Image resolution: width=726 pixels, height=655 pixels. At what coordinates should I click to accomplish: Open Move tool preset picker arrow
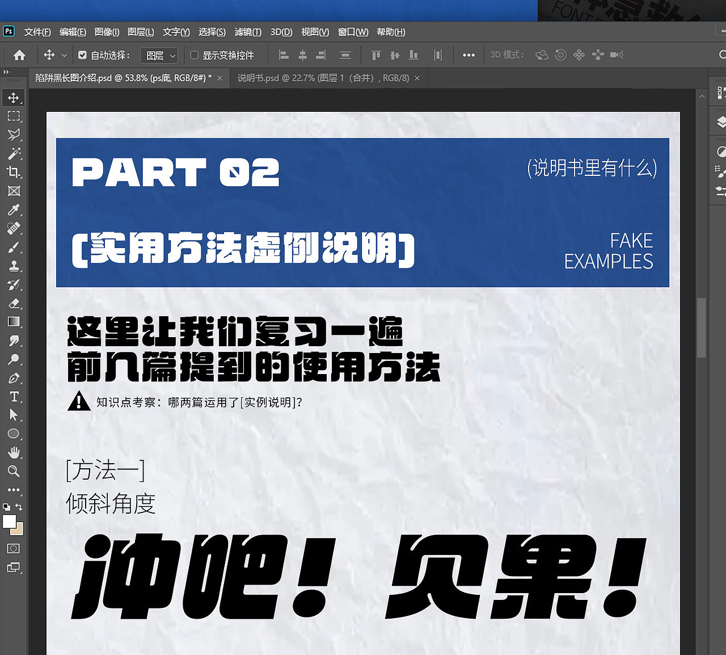click(x=64, y=55)
